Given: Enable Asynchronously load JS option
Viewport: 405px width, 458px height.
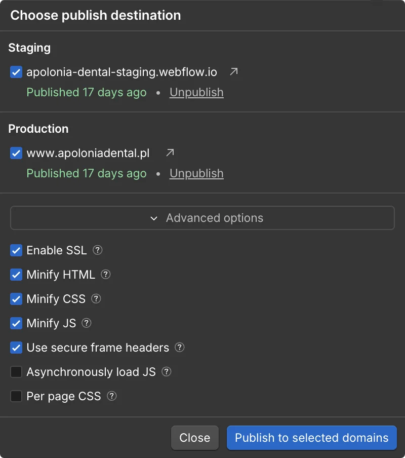Looking at the screenshot, I should tap(16, 372).
